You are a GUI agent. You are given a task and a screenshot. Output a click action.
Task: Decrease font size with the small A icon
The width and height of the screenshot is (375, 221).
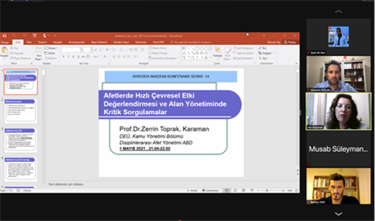click(101, 50)
